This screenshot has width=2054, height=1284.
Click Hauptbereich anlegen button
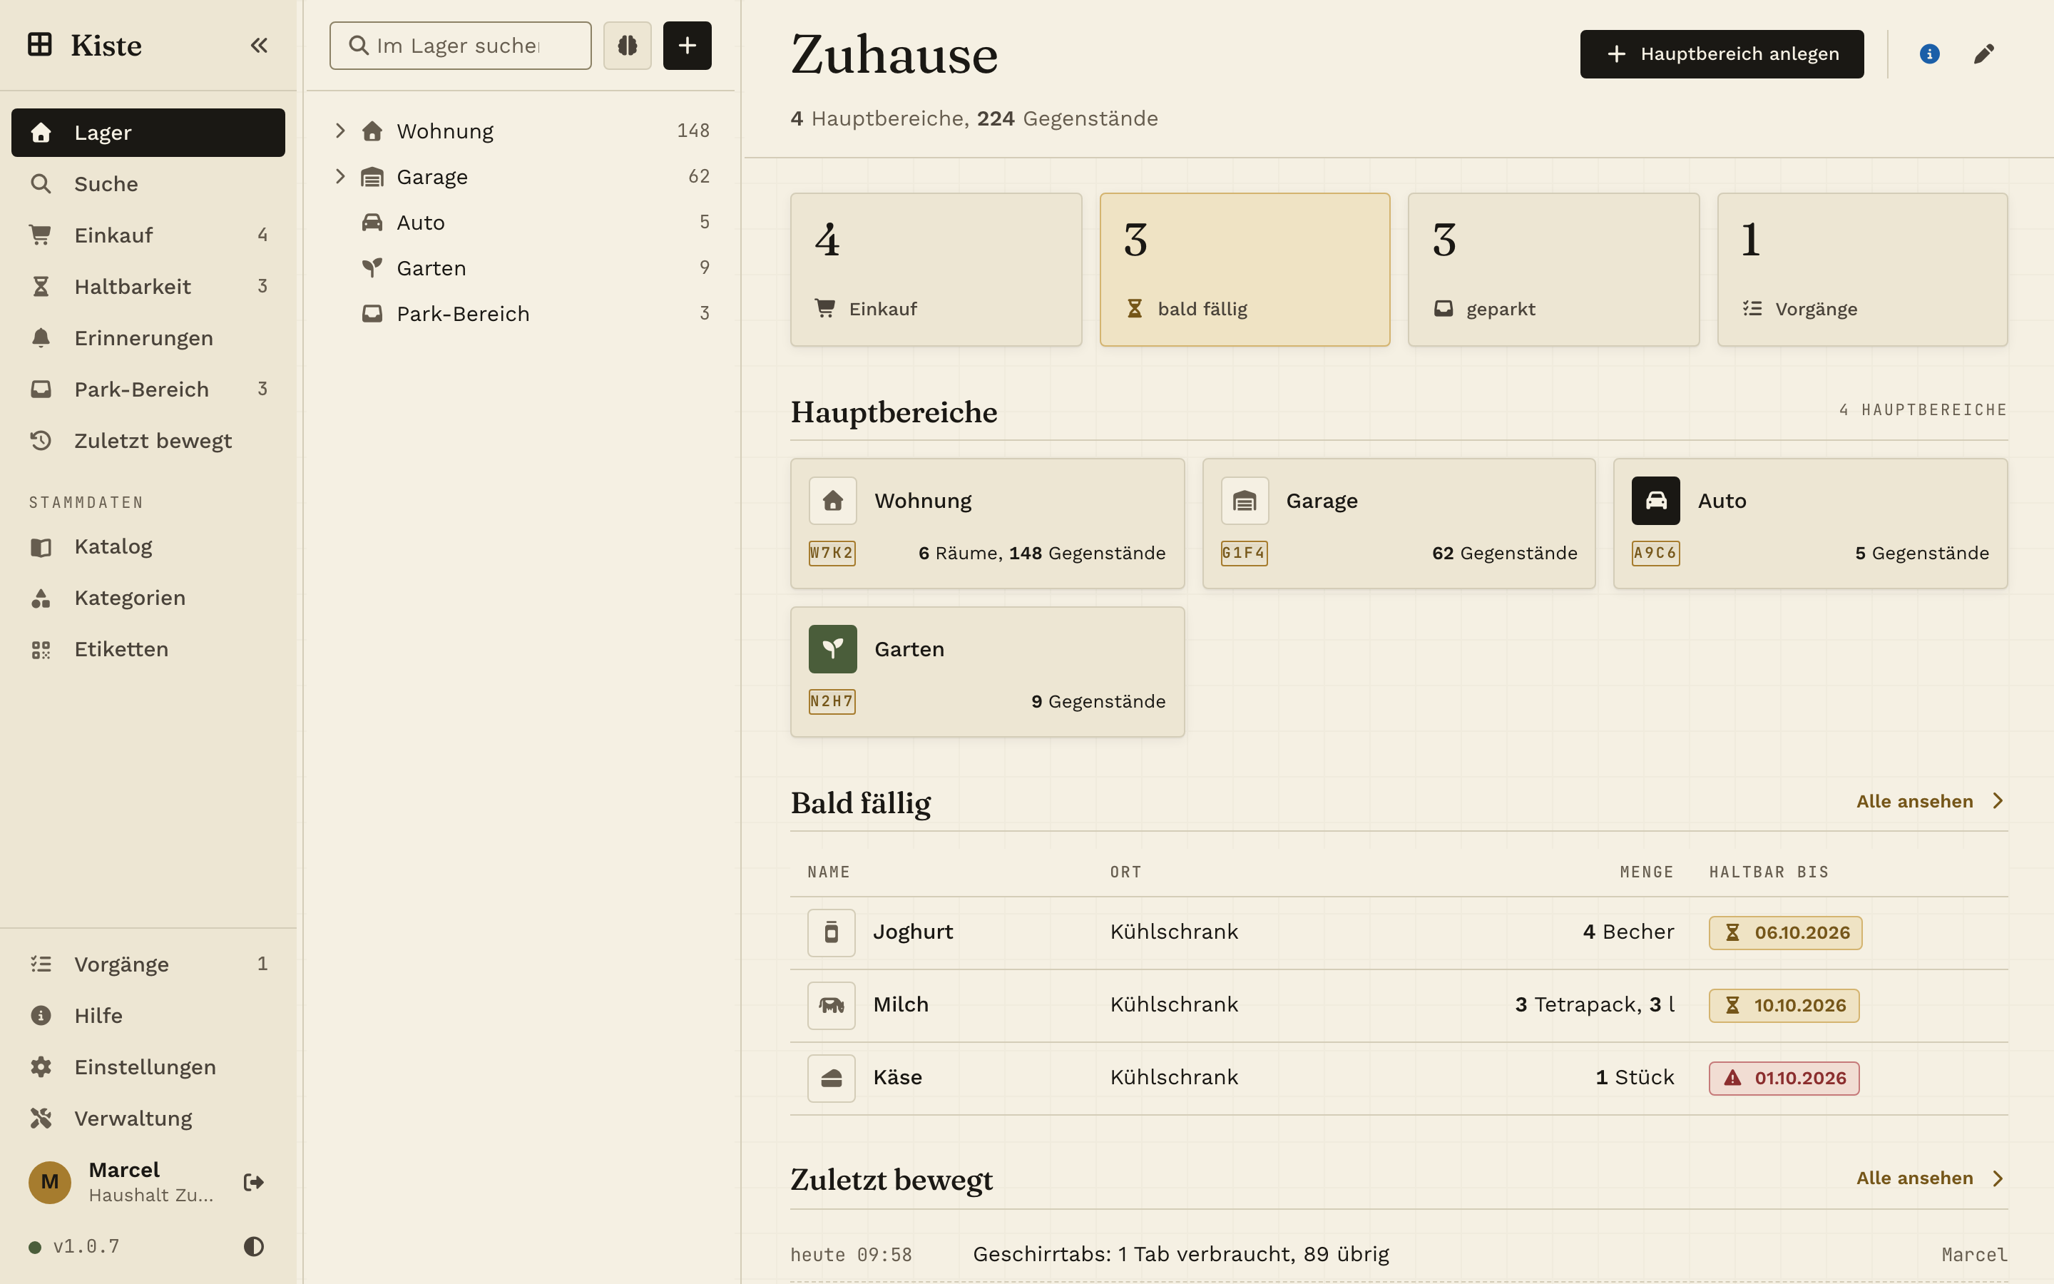1721,54
